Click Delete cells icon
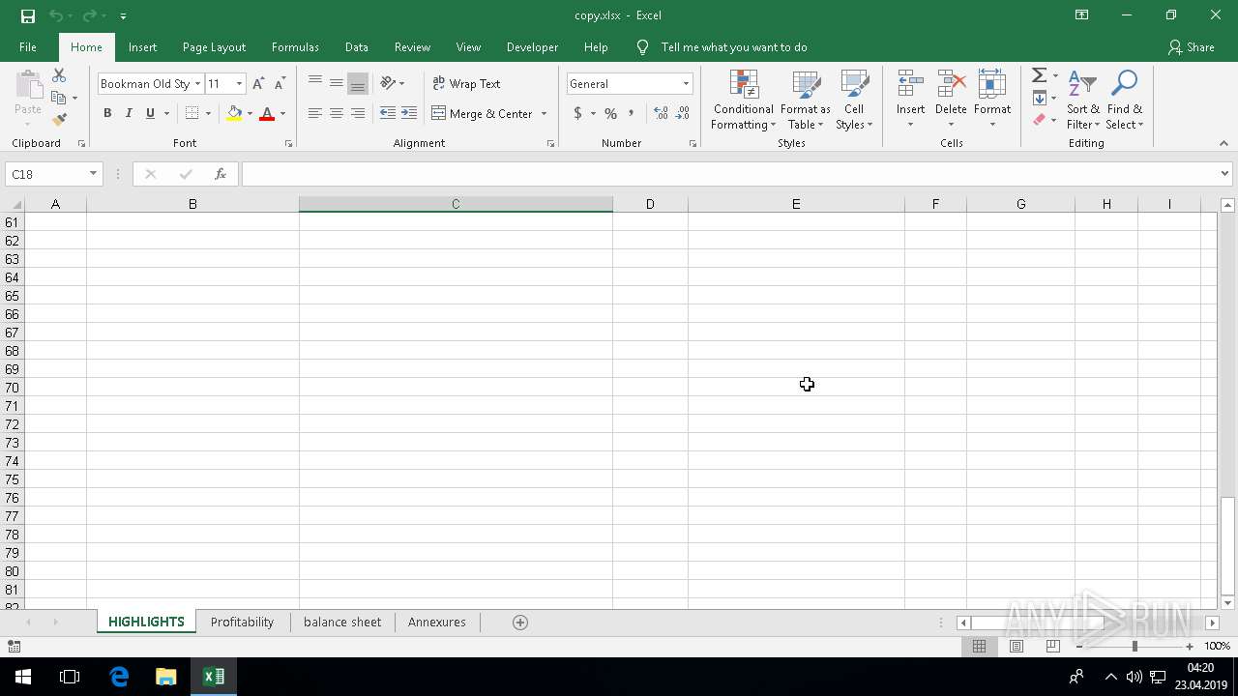The width and height of the screenshot is (1238, 696). coord(951,84)
